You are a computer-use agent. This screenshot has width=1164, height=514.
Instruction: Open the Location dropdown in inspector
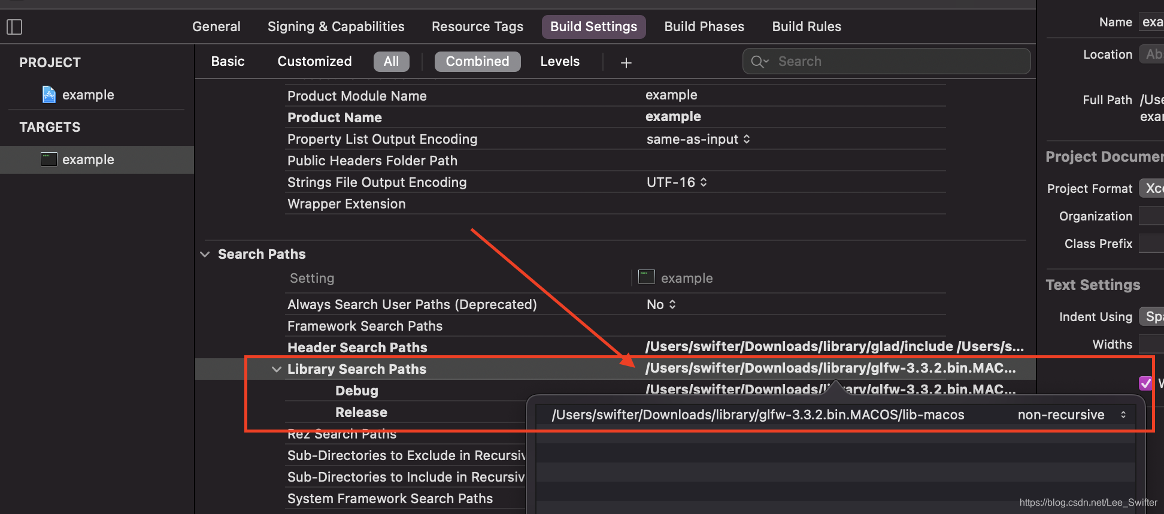pyautogui.click(x=1152, y=54)
